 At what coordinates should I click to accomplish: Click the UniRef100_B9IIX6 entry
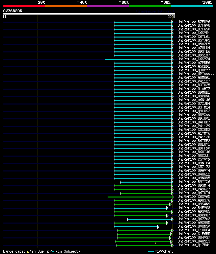194,182
